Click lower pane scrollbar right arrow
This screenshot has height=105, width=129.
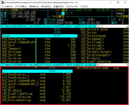127,65
